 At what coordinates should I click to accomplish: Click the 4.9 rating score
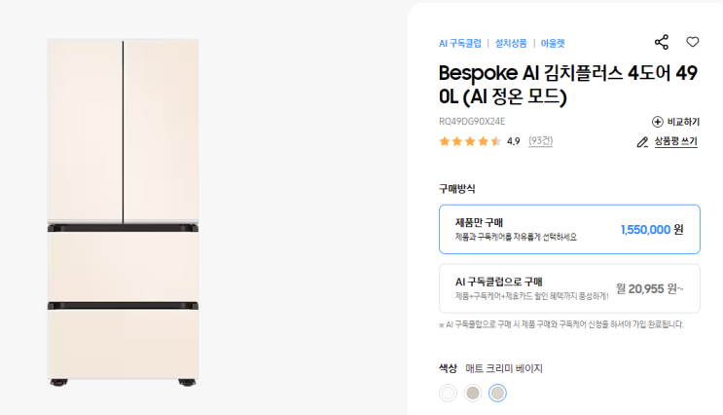tap(513, 141)
